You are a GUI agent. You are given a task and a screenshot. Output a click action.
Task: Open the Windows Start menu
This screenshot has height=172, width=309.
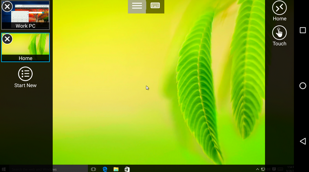tap(4, 169)
